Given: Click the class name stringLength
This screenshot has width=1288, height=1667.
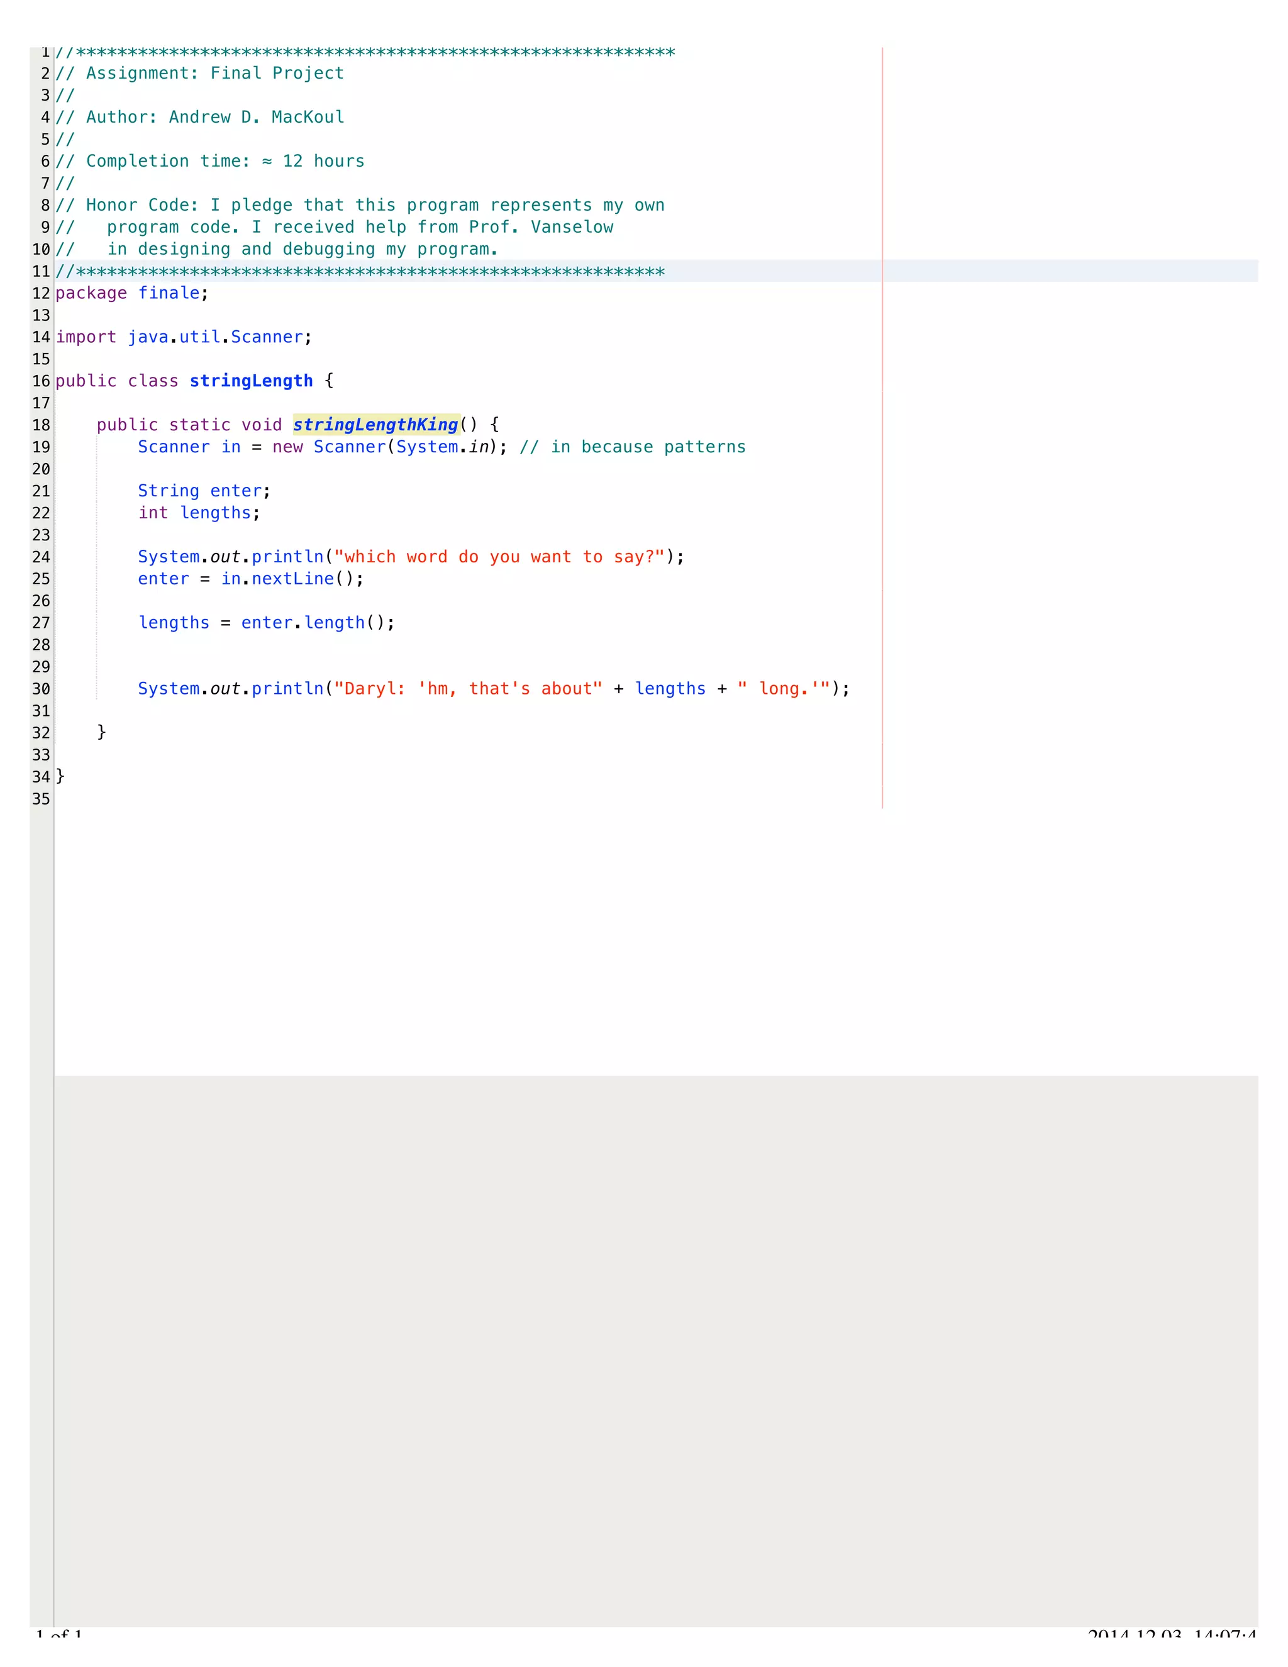Looking at the screenshot, I should pos(251,381).
